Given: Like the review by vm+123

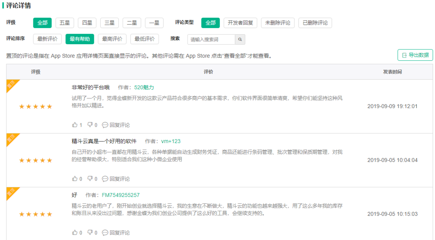Looking at the screenshot, I should click(77, 179).
